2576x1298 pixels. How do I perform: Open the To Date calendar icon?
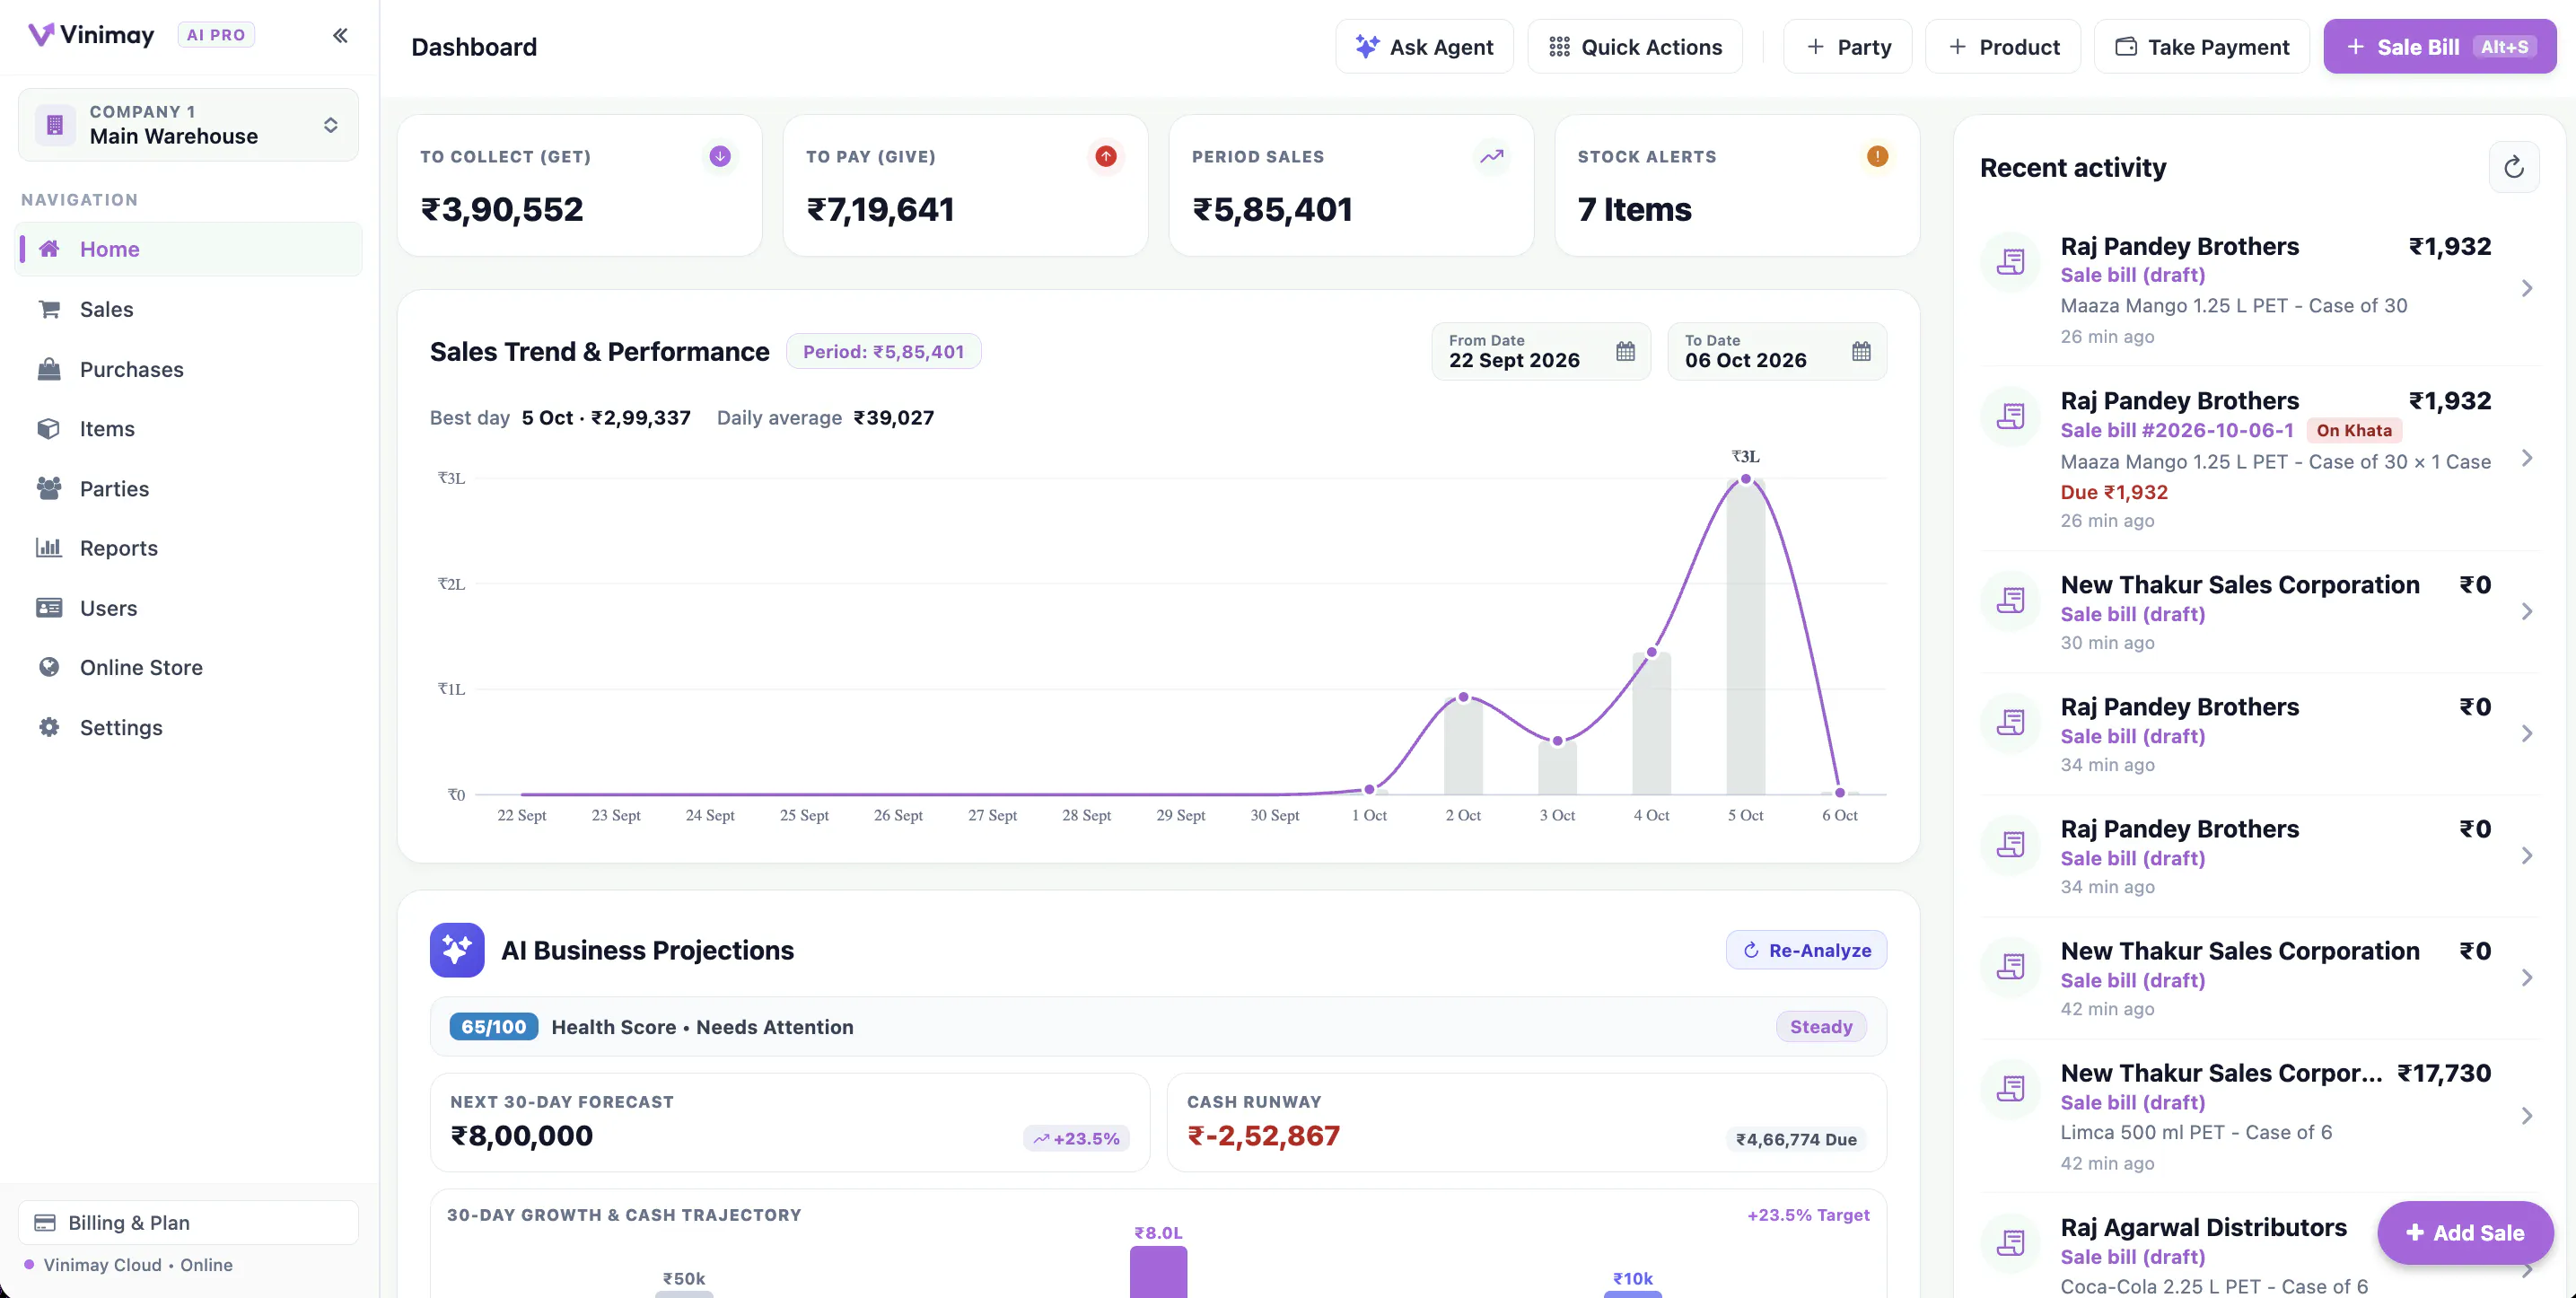tap(1861, 351)
